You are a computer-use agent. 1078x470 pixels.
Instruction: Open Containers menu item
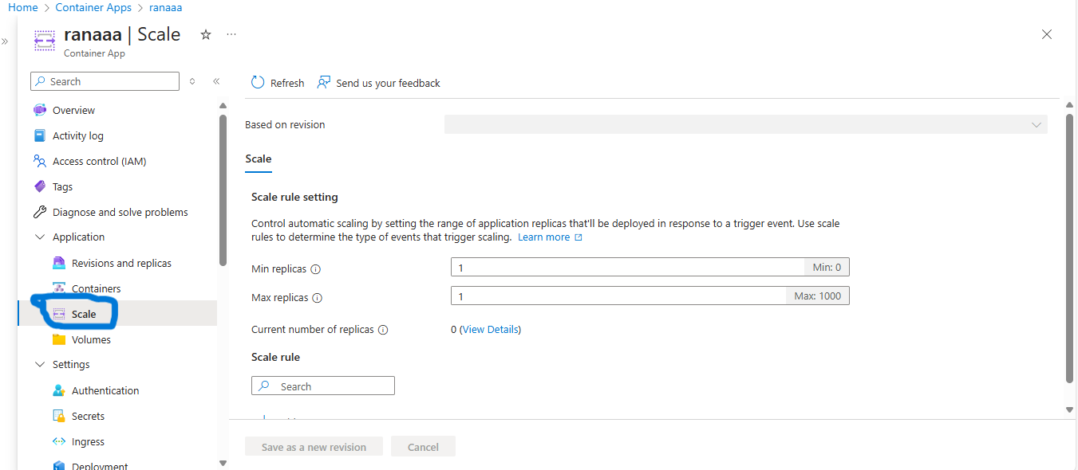click(97, 288)
